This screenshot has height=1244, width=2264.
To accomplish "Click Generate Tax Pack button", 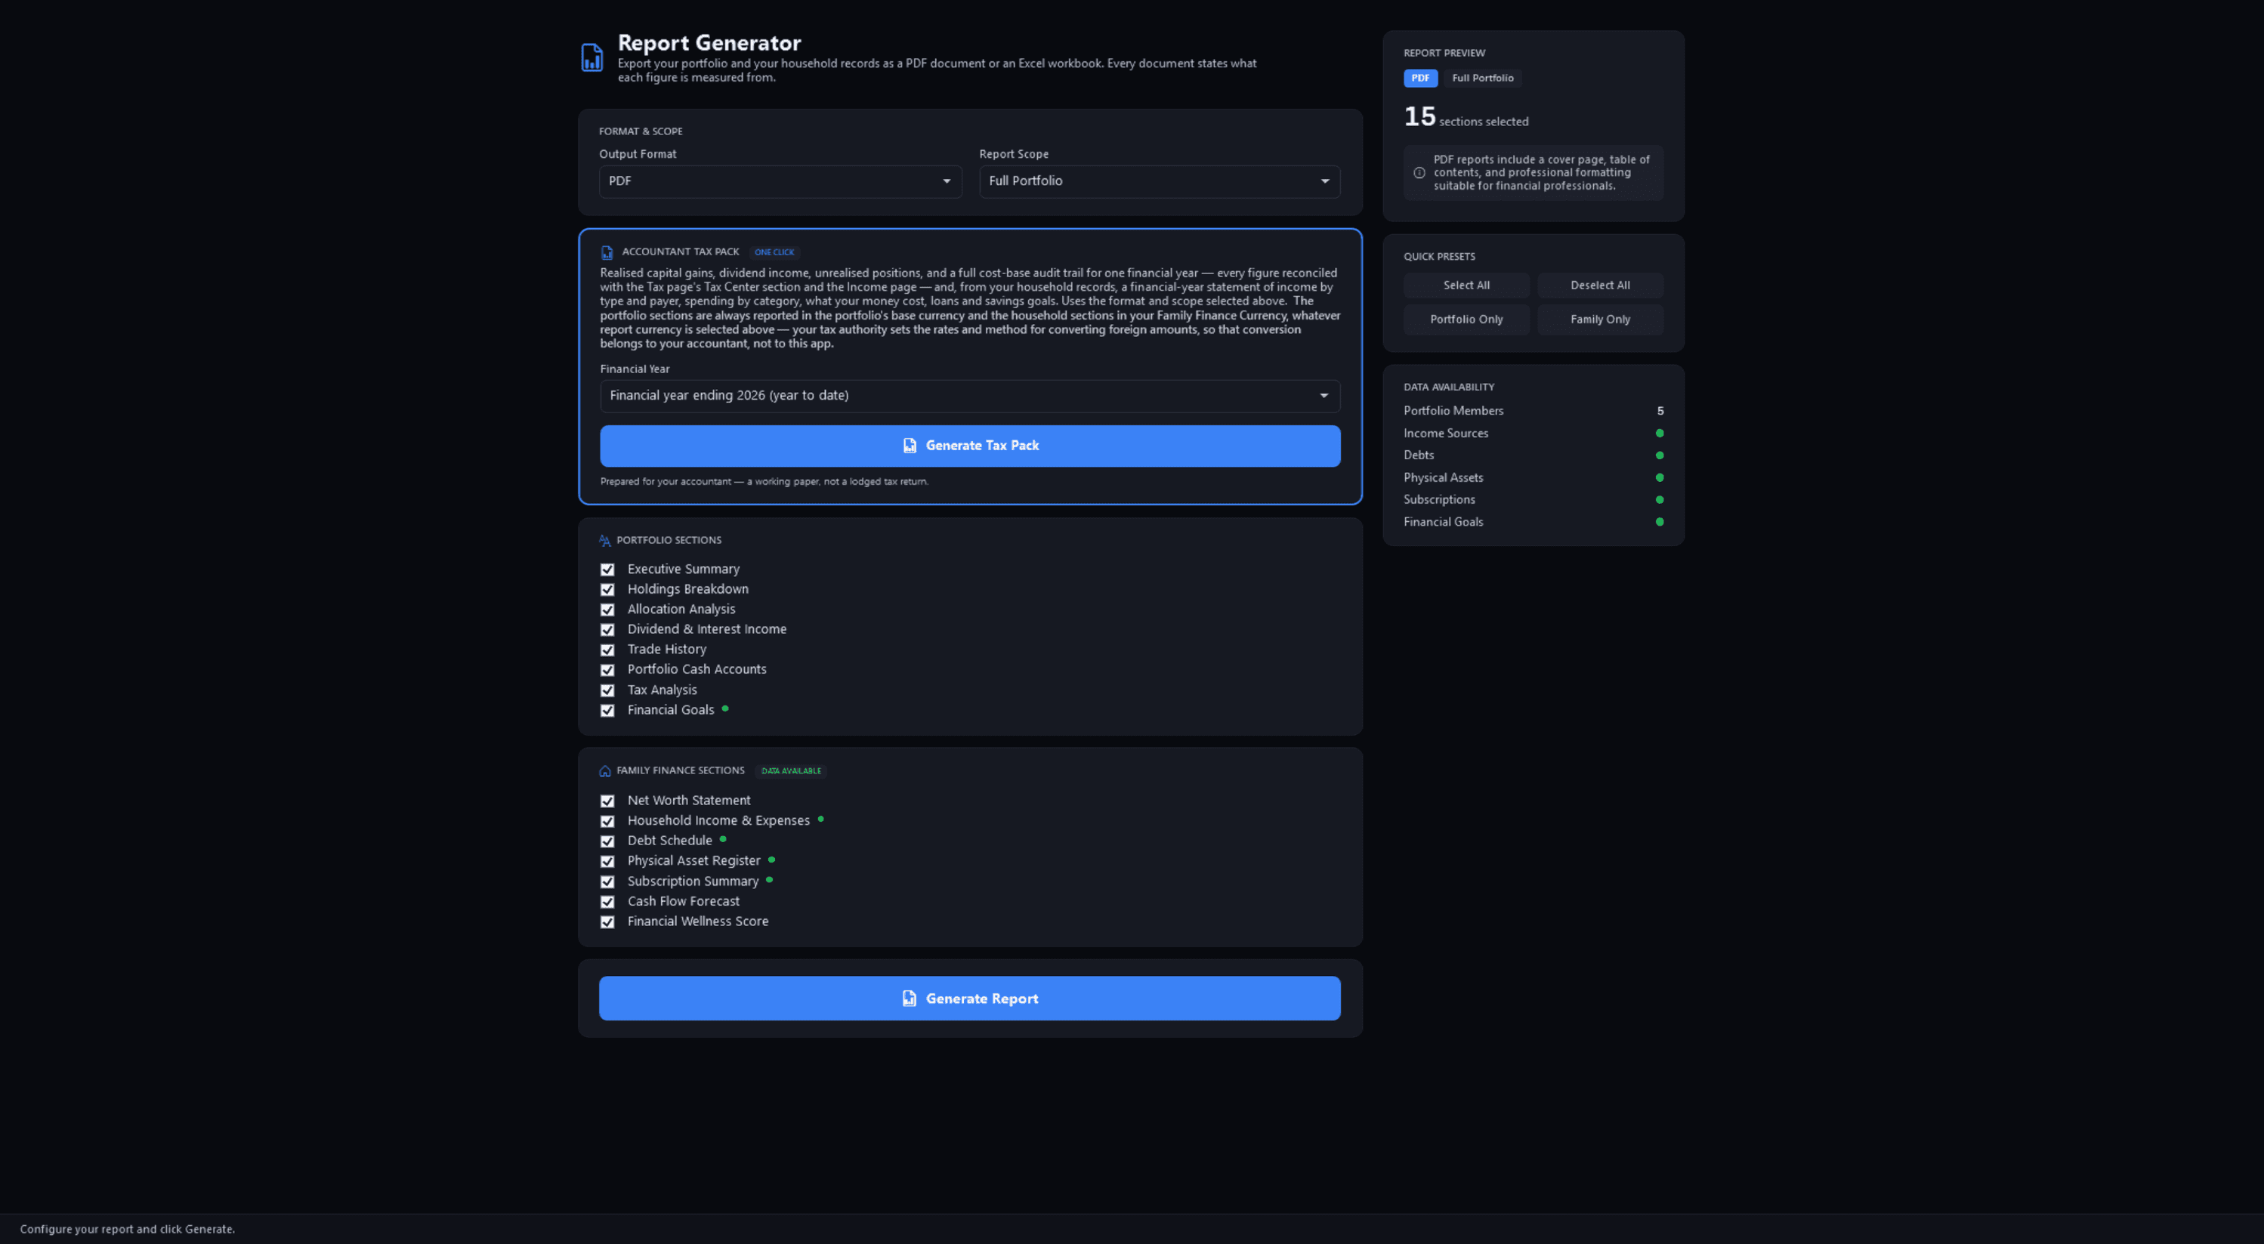I will (969, 446).
